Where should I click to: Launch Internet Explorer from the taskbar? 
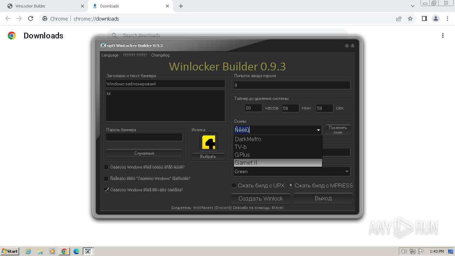(x=28, y=251)
